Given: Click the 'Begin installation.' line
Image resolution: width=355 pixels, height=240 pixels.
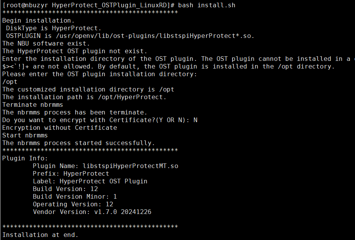Looking at the screenshot, I should (x=38, y=20).
